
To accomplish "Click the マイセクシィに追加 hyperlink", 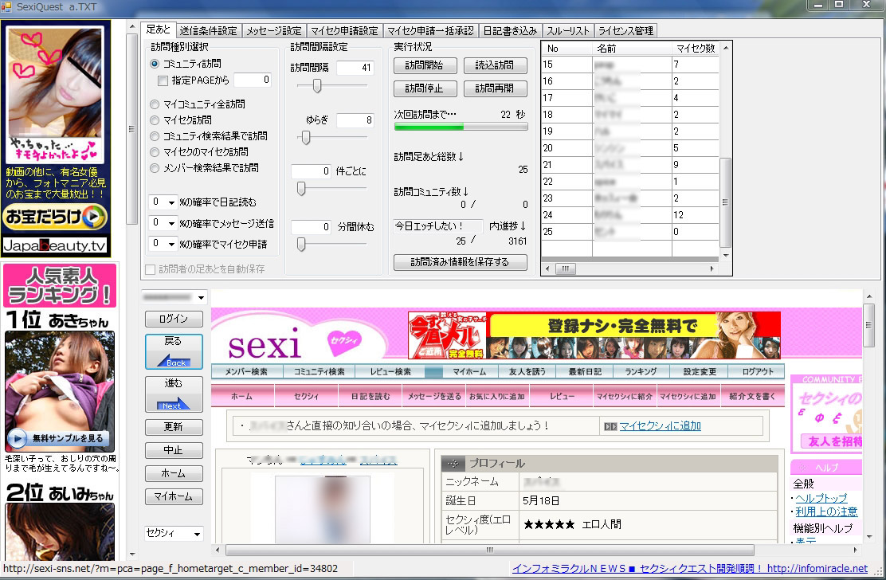I will coord(660,426).
